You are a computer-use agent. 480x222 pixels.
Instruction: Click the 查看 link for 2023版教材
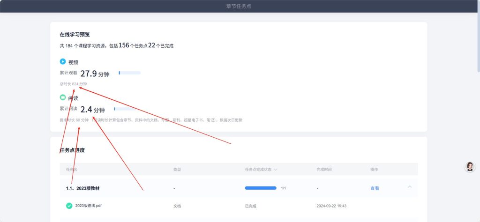(x=375, y=188)
